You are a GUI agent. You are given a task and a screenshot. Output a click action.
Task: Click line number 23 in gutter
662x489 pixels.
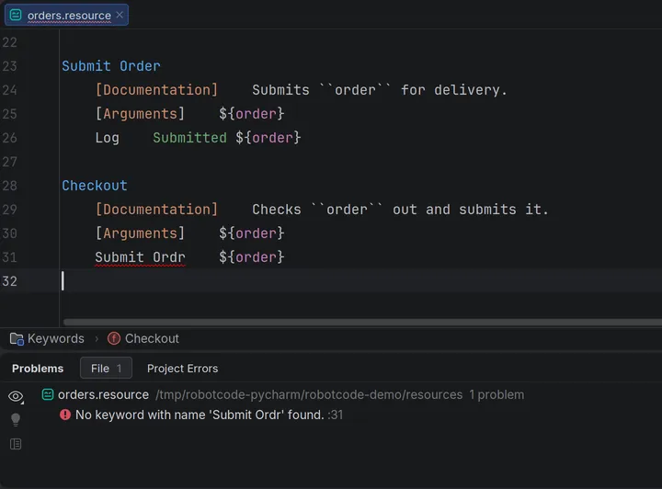coord(10,66)
